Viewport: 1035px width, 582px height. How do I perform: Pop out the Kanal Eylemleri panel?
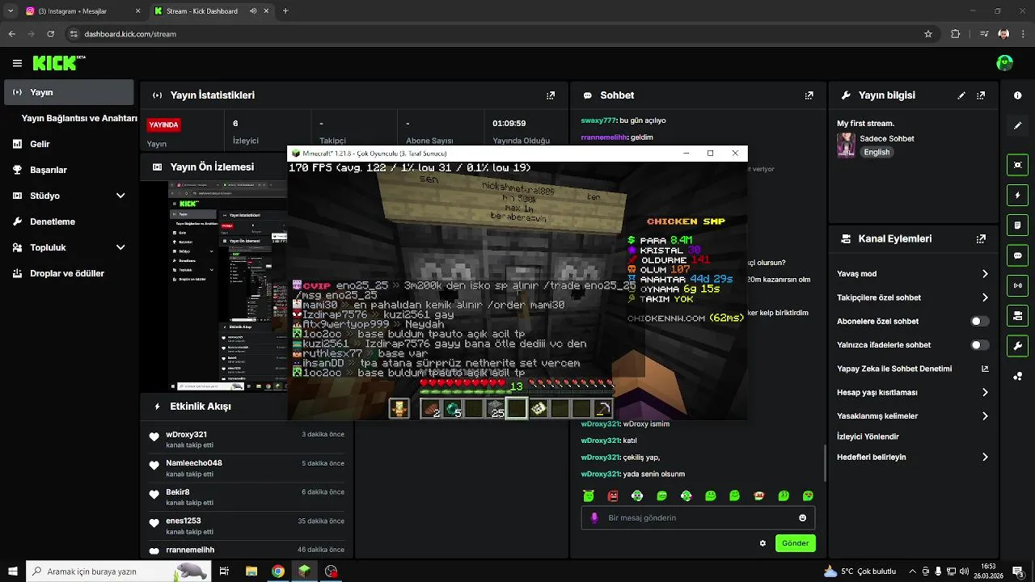pyautogui.click(x=981, y=239)
